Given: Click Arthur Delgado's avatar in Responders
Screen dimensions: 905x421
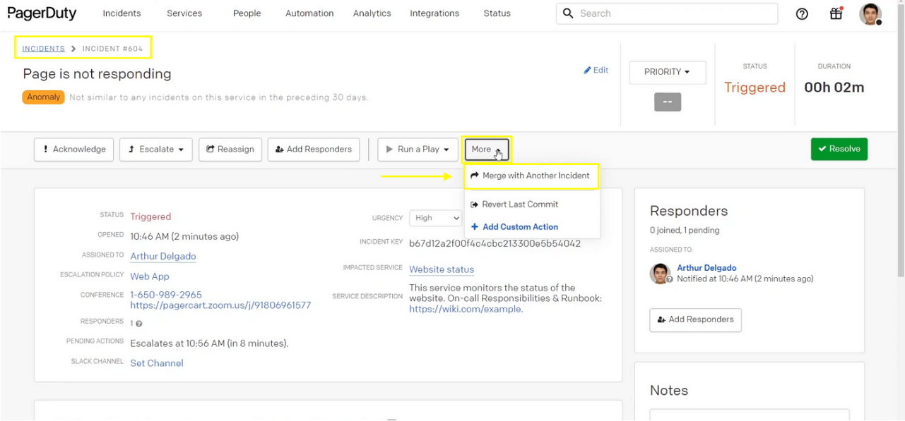Looking at the screenshot, I should (660, 274).
